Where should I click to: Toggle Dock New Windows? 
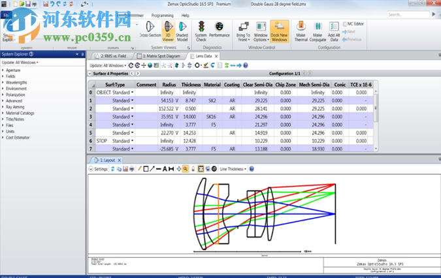click(x=279, y=31)
